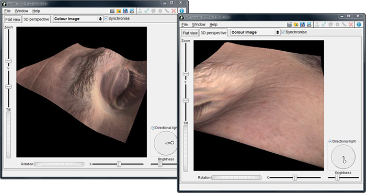Click circle-arrow icon in guido window toolbar
Image resolution: width=366 pixels, height=193 pixels.
tap(146, 11)
